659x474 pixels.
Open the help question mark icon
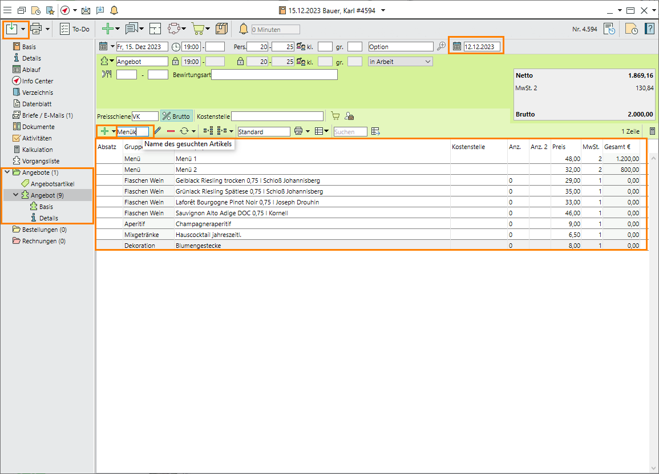[649, 29]
